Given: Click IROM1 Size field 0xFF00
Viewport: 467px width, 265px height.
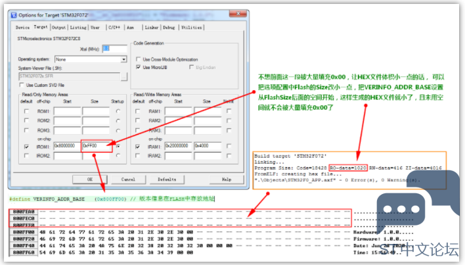Looking at the screenshot, I should click(96, 146).
